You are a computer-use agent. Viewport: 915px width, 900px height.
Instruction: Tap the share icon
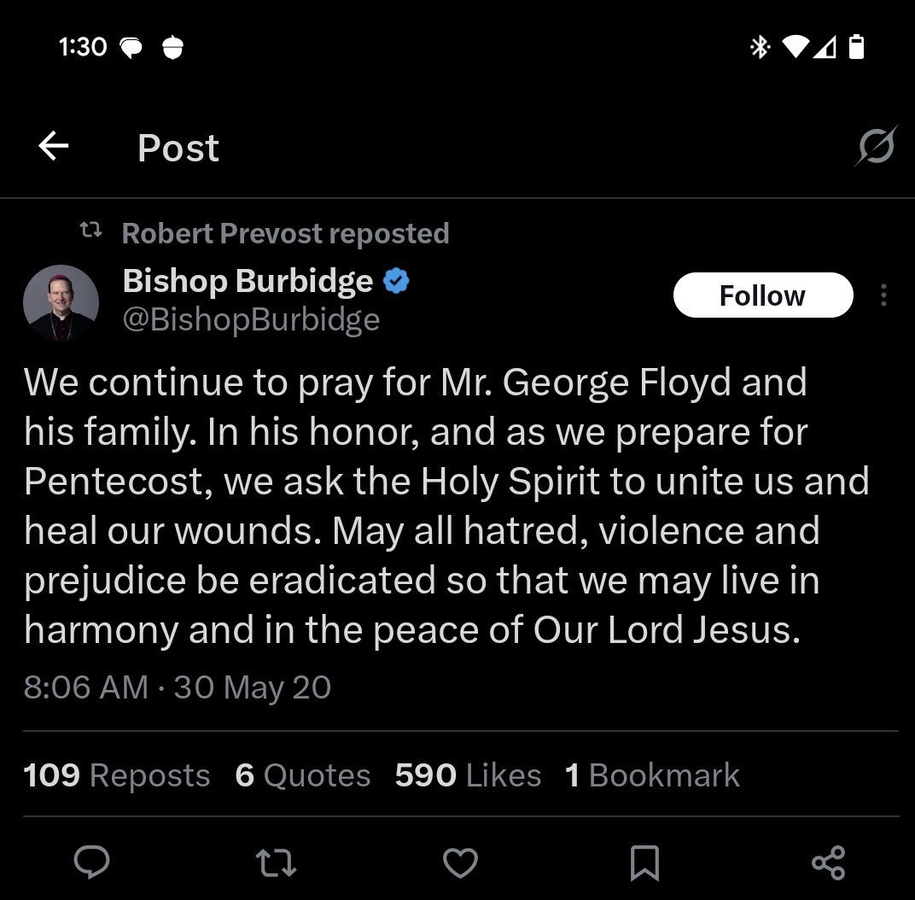pyautogui.click(x=829, y=862)
